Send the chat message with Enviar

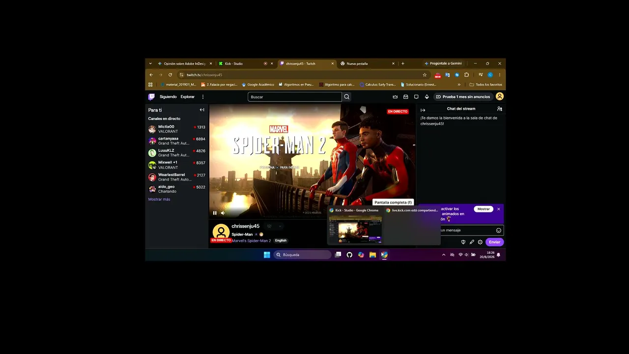[494, 242]
